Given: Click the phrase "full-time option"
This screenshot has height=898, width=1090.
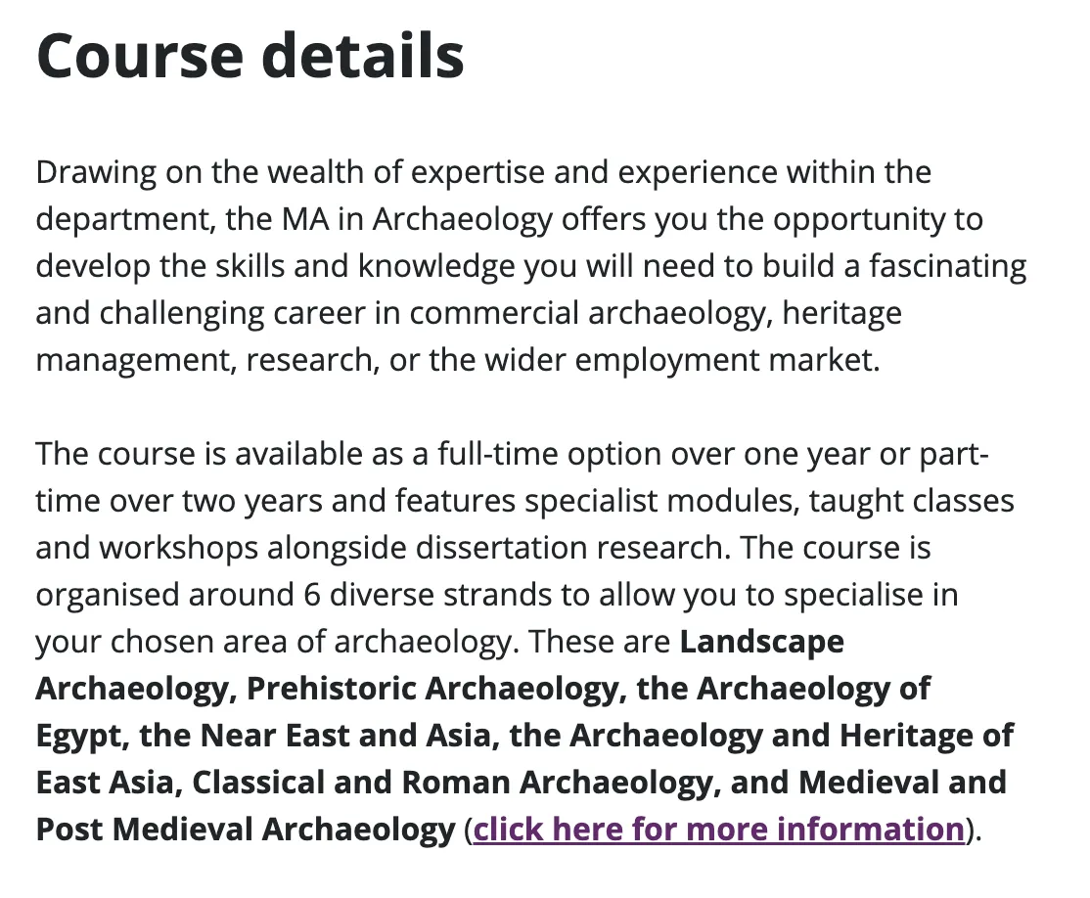Looking at the screenshot, I should point(559,454).
